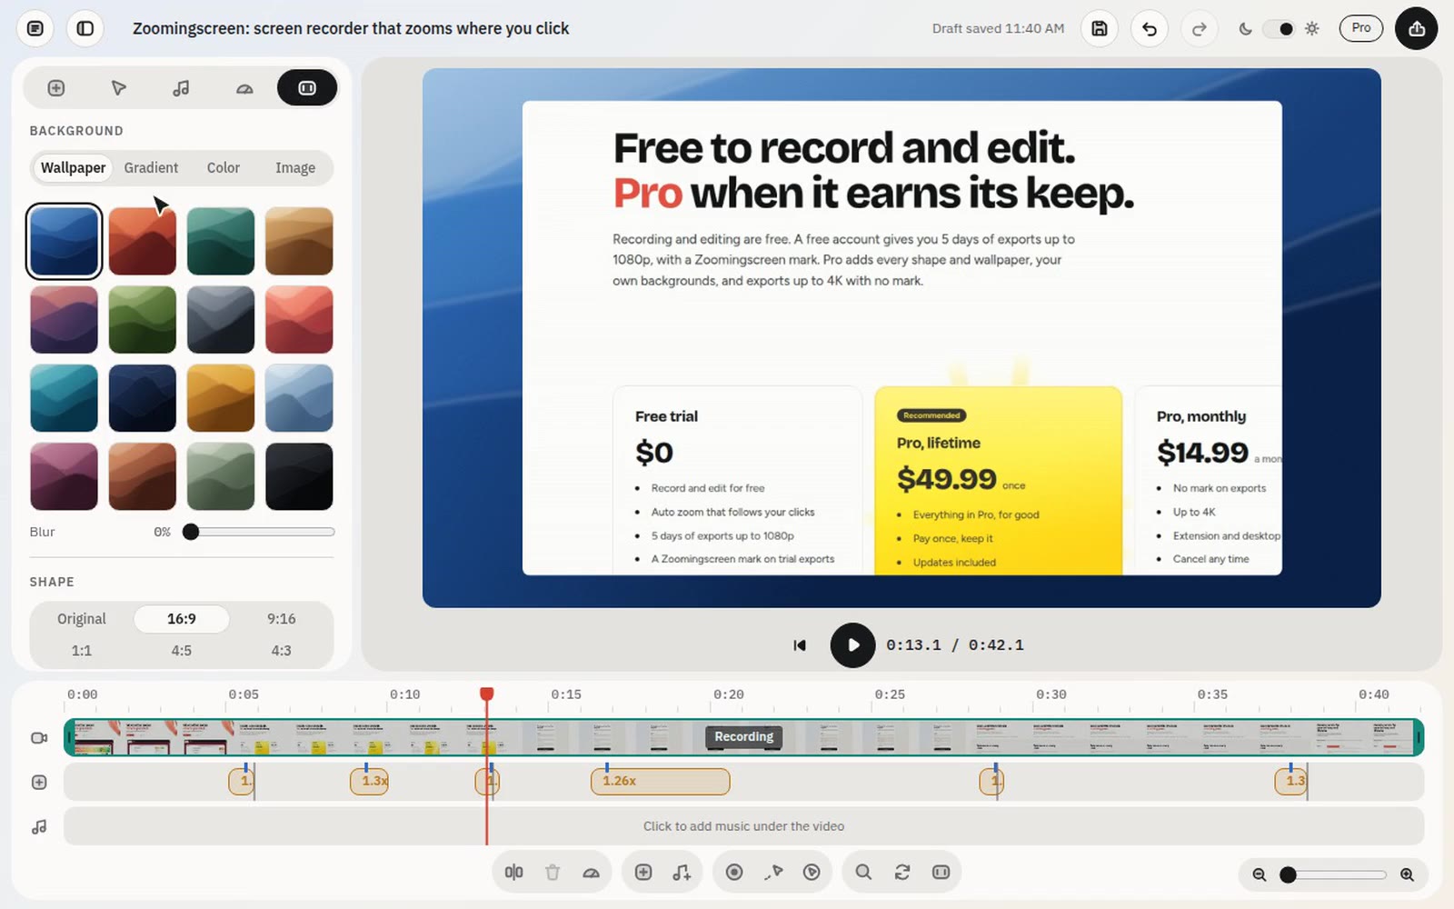Viewport: 1454px width, 909px height.
Task: Toggle the dark/light theme switch
Action: pyautogui.click(x=1280, y=29)
